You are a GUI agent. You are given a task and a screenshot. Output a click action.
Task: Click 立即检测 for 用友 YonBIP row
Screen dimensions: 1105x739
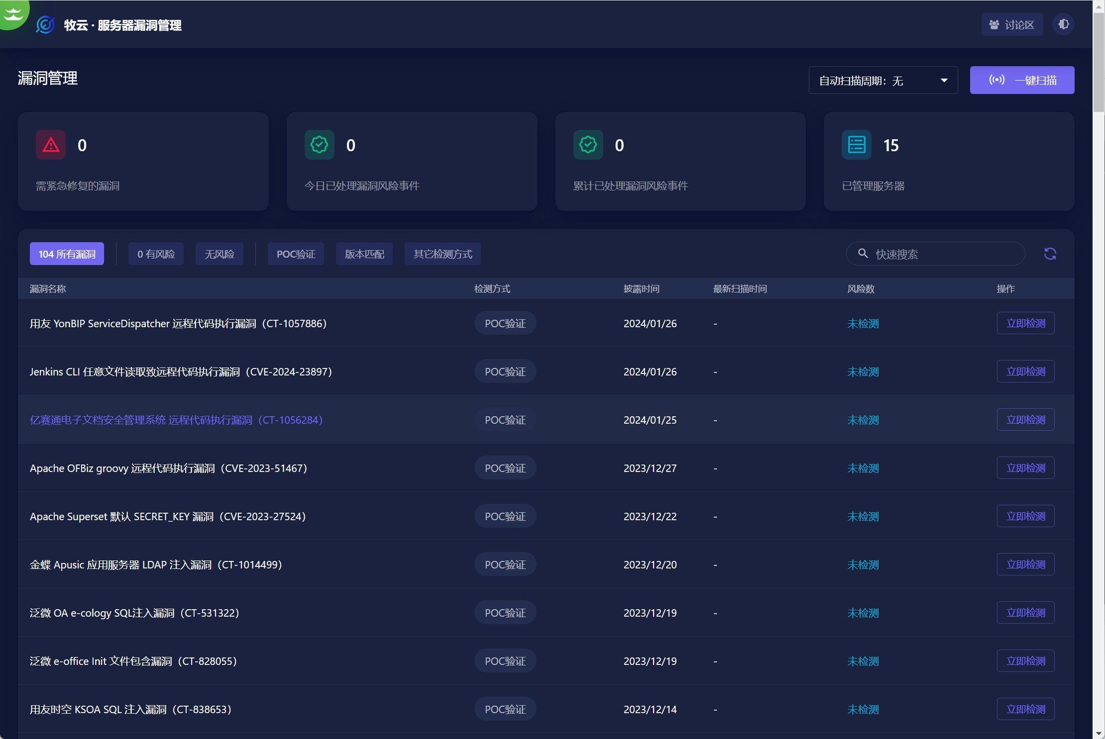pos(1026,323)
